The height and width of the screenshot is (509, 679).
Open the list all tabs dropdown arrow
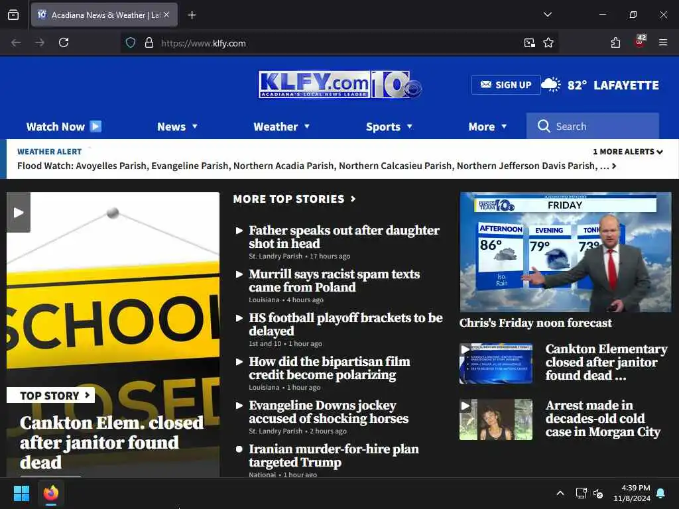[x=547, y=15]
